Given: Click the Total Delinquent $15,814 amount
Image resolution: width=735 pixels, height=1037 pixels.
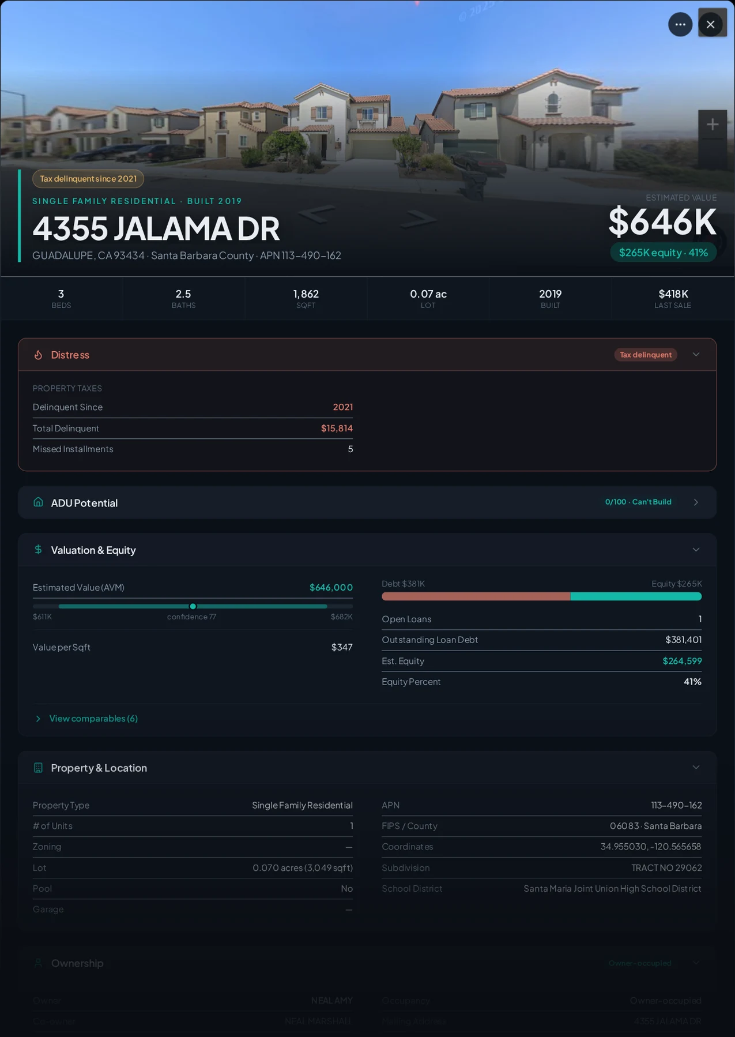Looking at the screenshot, I should [337, 428].
